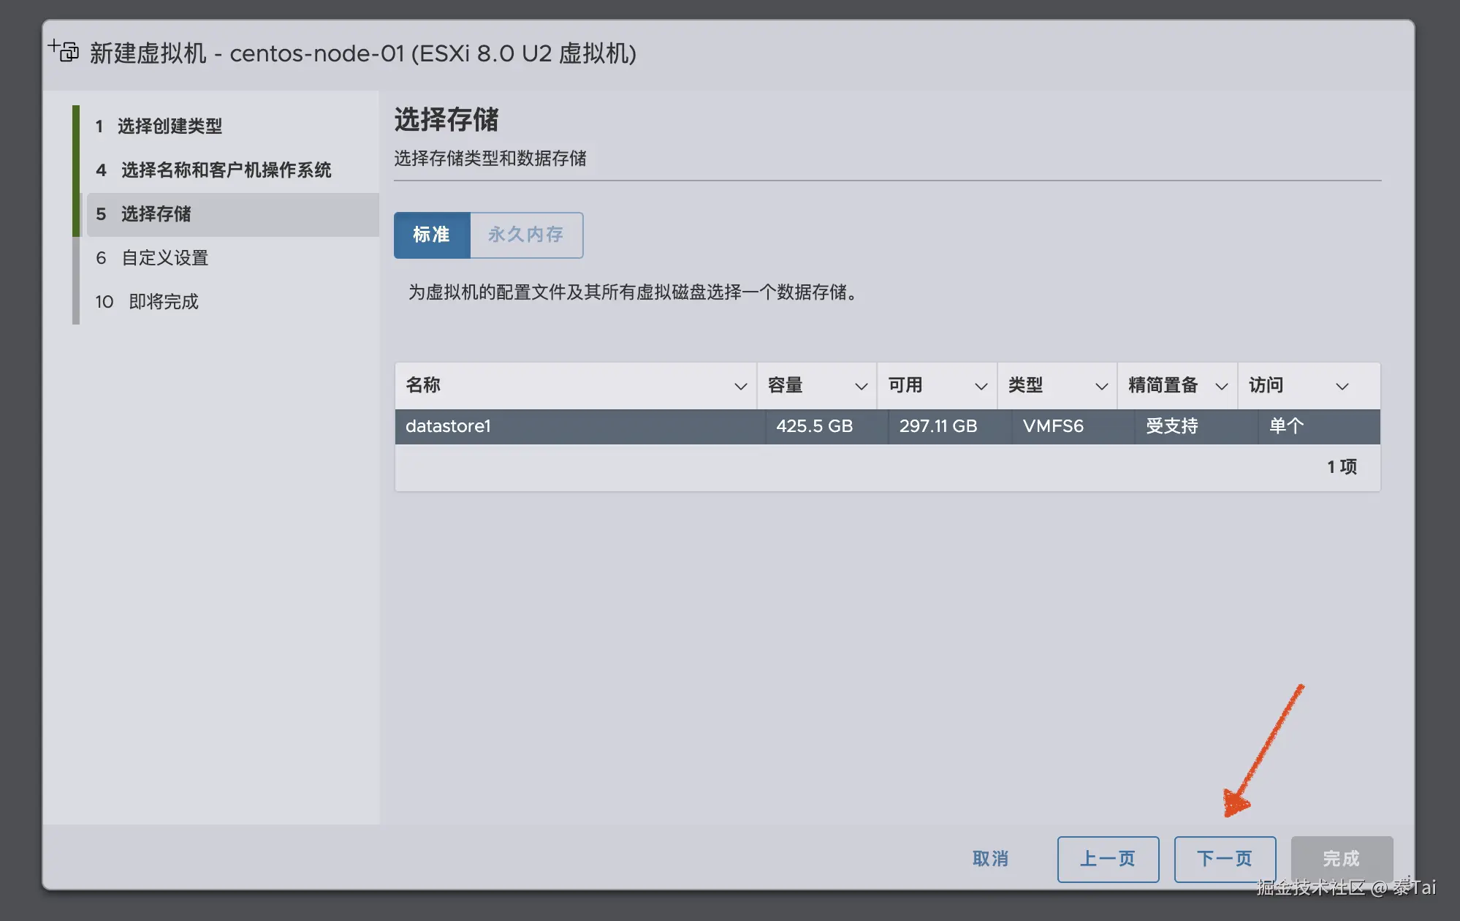Open the 名称 column filter dropdown
This screenshot has width=1460, height=921.
click(740, 385)
